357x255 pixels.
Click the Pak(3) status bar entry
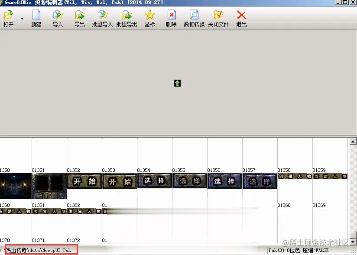pos(276,250)
